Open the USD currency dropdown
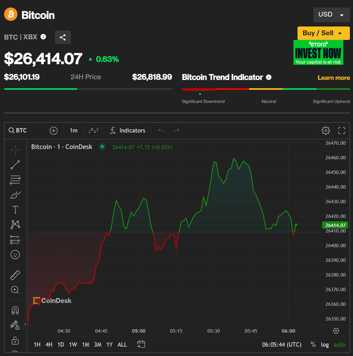The image size is (353, 356). click(x=331, y=15)
